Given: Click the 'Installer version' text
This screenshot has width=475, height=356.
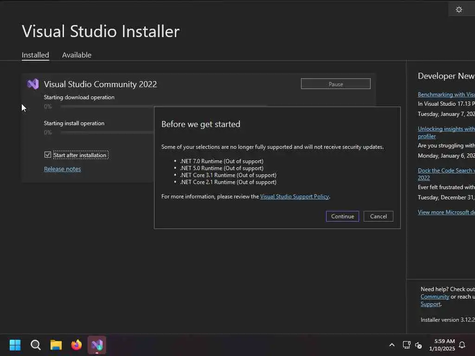Looking at the screenshot, I should [x=448, y=320].
